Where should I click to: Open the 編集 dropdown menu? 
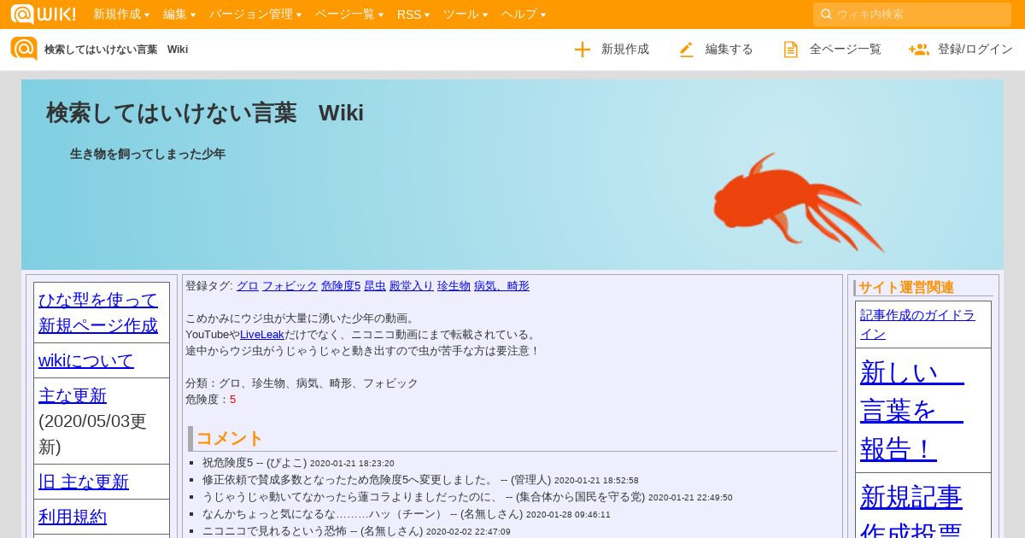pos(179,15)
